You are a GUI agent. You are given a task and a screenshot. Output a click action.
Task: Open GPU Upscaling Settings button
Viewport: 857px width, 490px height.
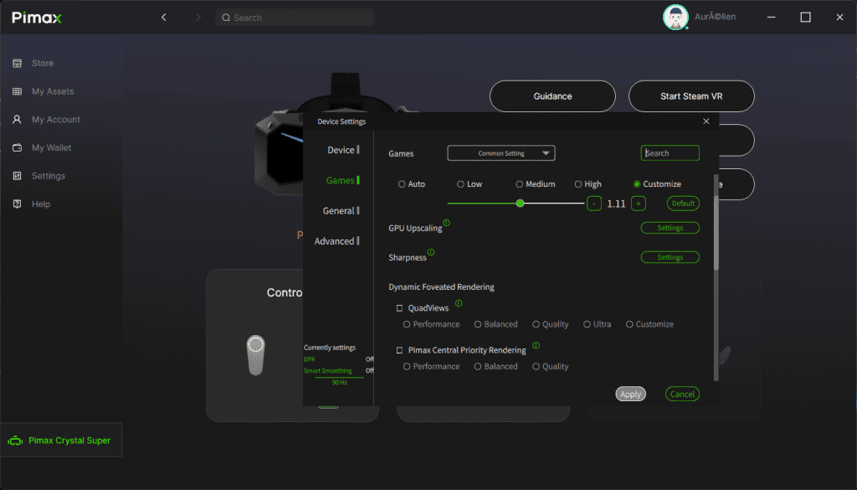pos(670,228)
